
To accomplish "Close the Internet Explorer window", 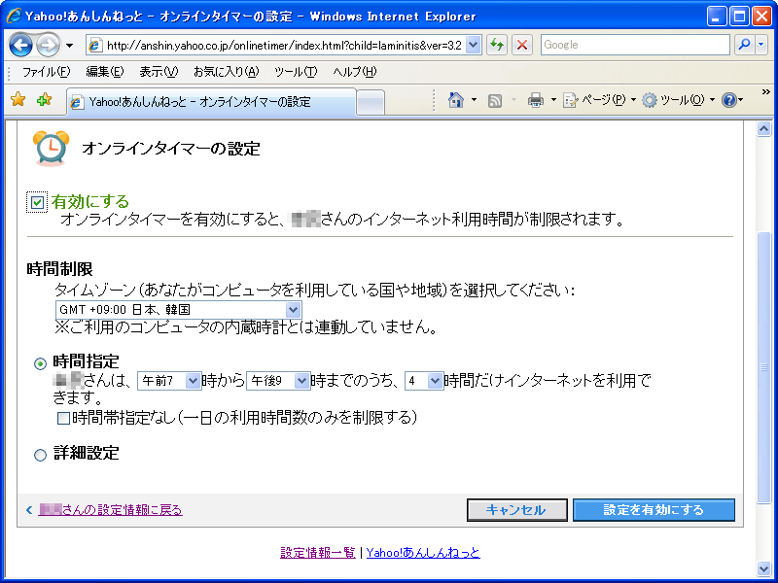I will [x=761, y=16].
